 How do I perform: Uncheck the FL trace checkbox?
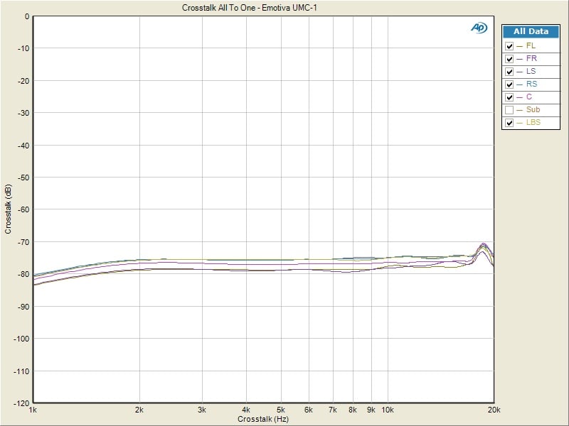pyautogui.click(x=509, y=46)
